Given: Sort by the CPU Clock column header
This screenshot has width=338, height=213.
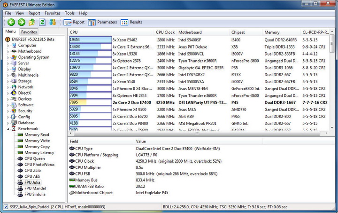Looking at the screenshot, I should coord(165,32).
